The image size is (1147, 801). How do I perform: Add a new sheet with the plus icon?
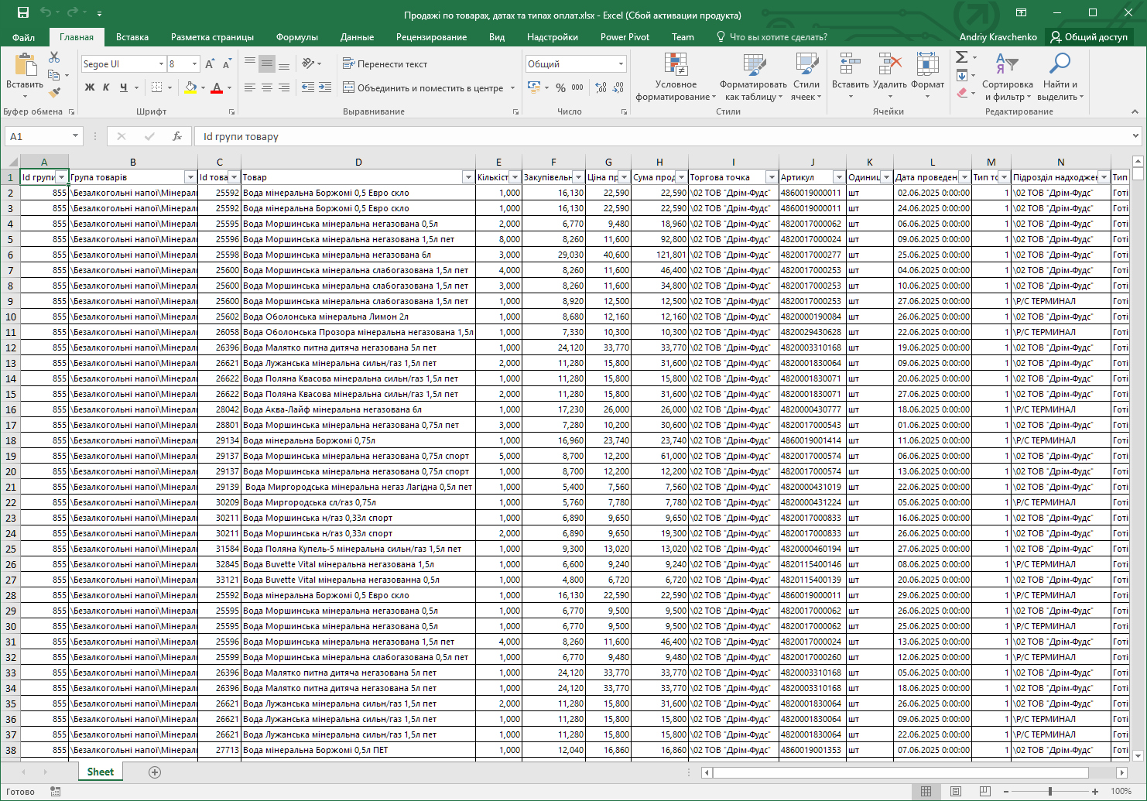[x=155, y=772]
